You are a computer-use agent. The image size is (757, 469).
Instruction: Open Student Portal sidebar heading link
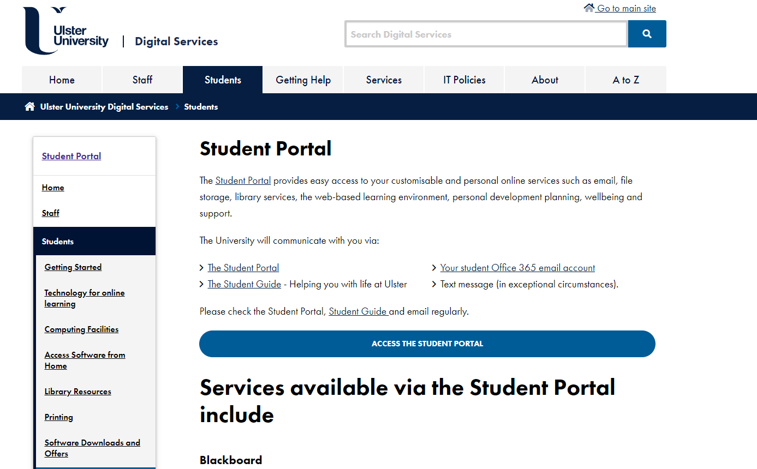tap(71, 156)
